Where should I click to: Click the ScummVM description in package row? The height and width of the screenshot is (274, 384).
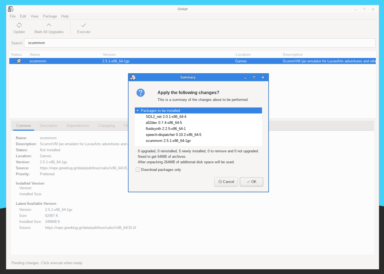tap(329, 61)
